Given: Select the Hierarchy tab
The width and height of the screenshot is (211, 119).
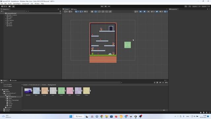Looking at the screenshot, I should pyautogui.click(x=5, y=9).
